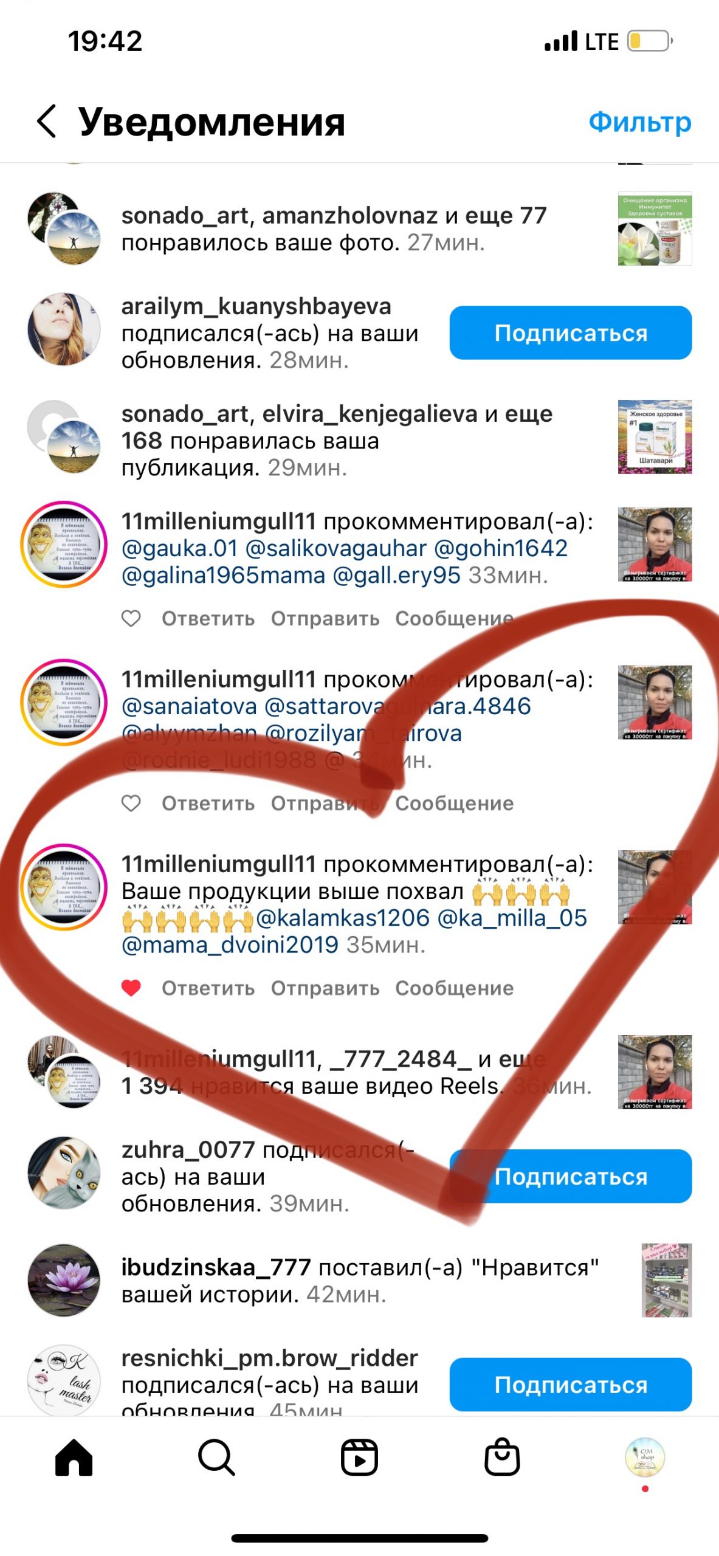719x1556 pixels.
Task: Unlike the red heart on 35мин comment
Action: [x=131, y=988]
